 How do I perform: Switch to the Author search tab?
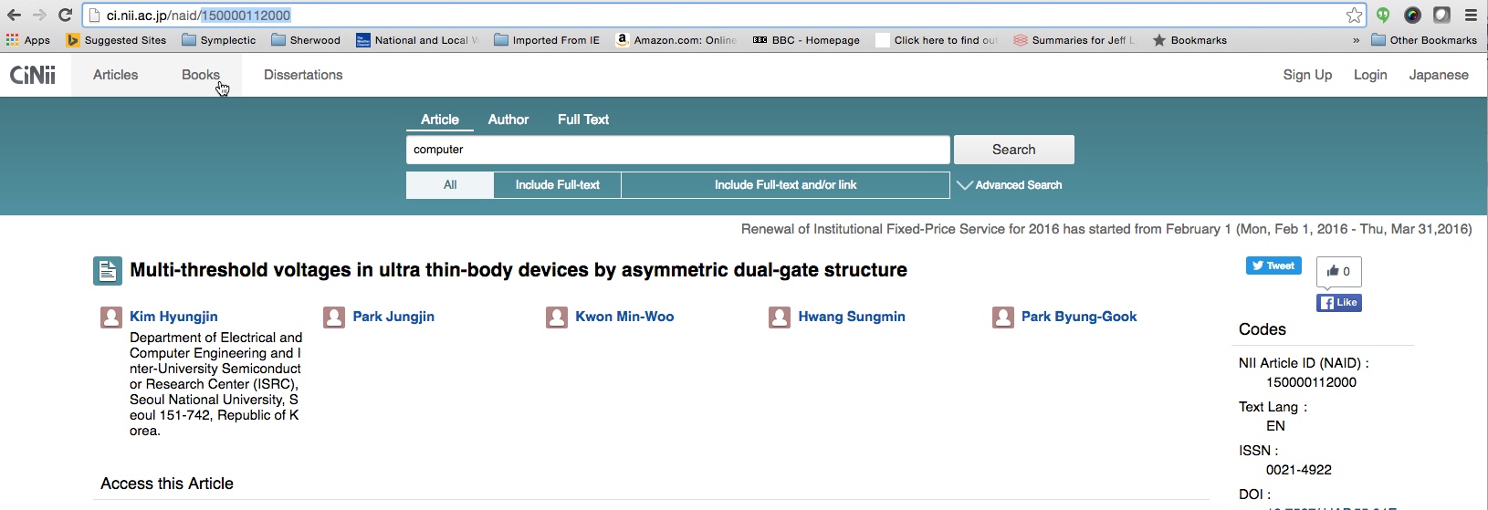[508, 120]
